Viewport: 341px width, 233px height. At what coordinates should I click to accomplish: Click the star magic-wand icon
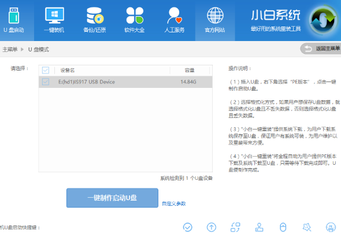tap(307, 227)
